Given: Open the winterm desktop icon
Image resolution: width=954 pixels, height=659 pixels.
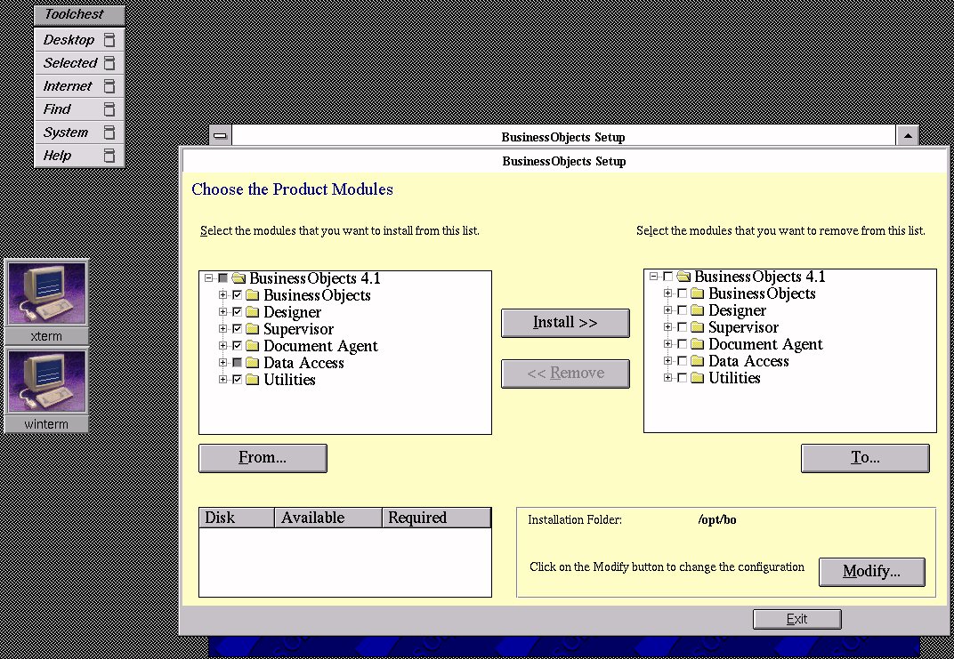Looking at the screenshot, I should [x=47, y=382].
